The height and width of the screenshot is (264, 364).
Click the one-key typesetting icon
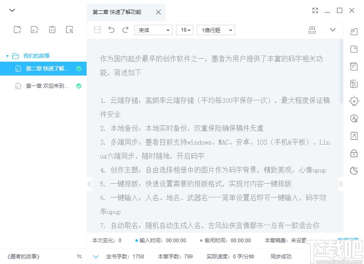pos(312,30)
